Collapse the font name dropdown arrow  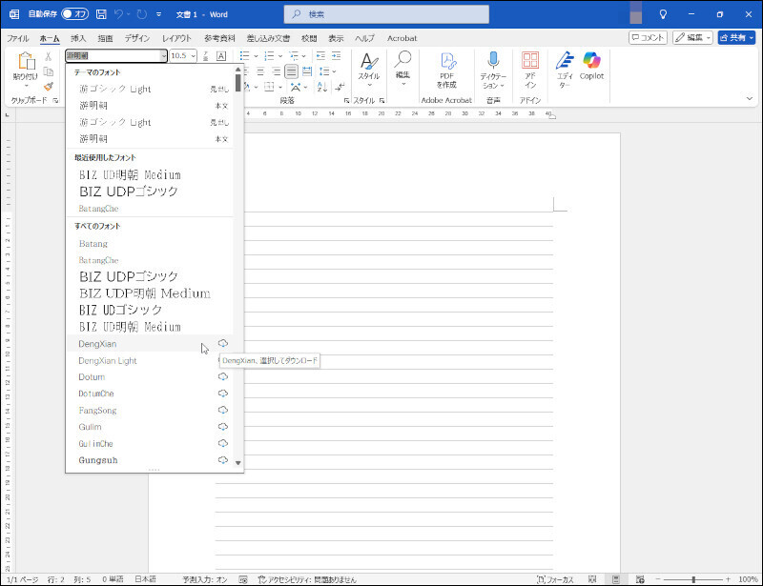coord(163,56)
